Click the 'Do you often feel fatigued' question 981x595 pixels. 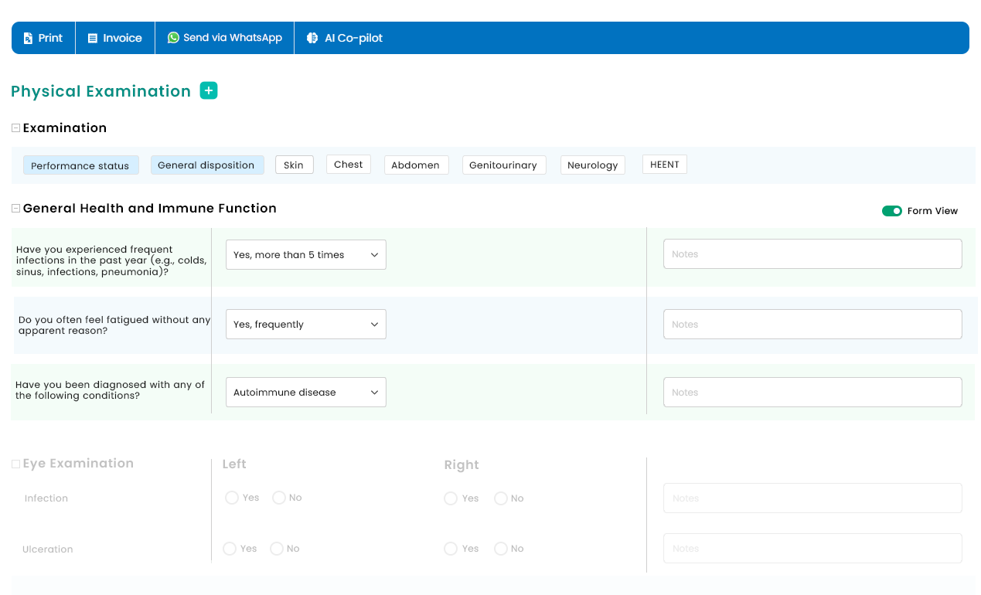coord(114,325)
